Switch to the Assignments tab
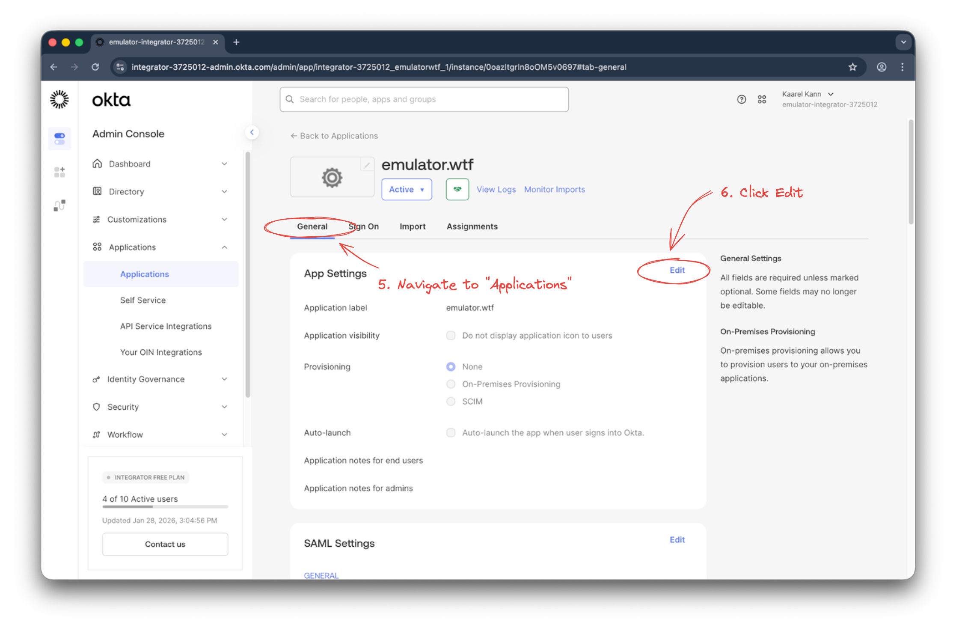 tap(472, 226)
